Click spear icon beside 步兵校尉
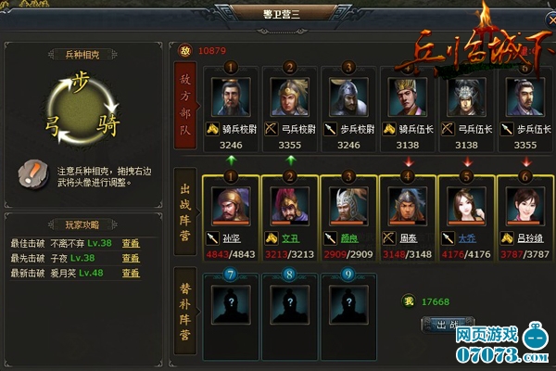This screenshot has height=371, width=556. [x=330, y=129]
